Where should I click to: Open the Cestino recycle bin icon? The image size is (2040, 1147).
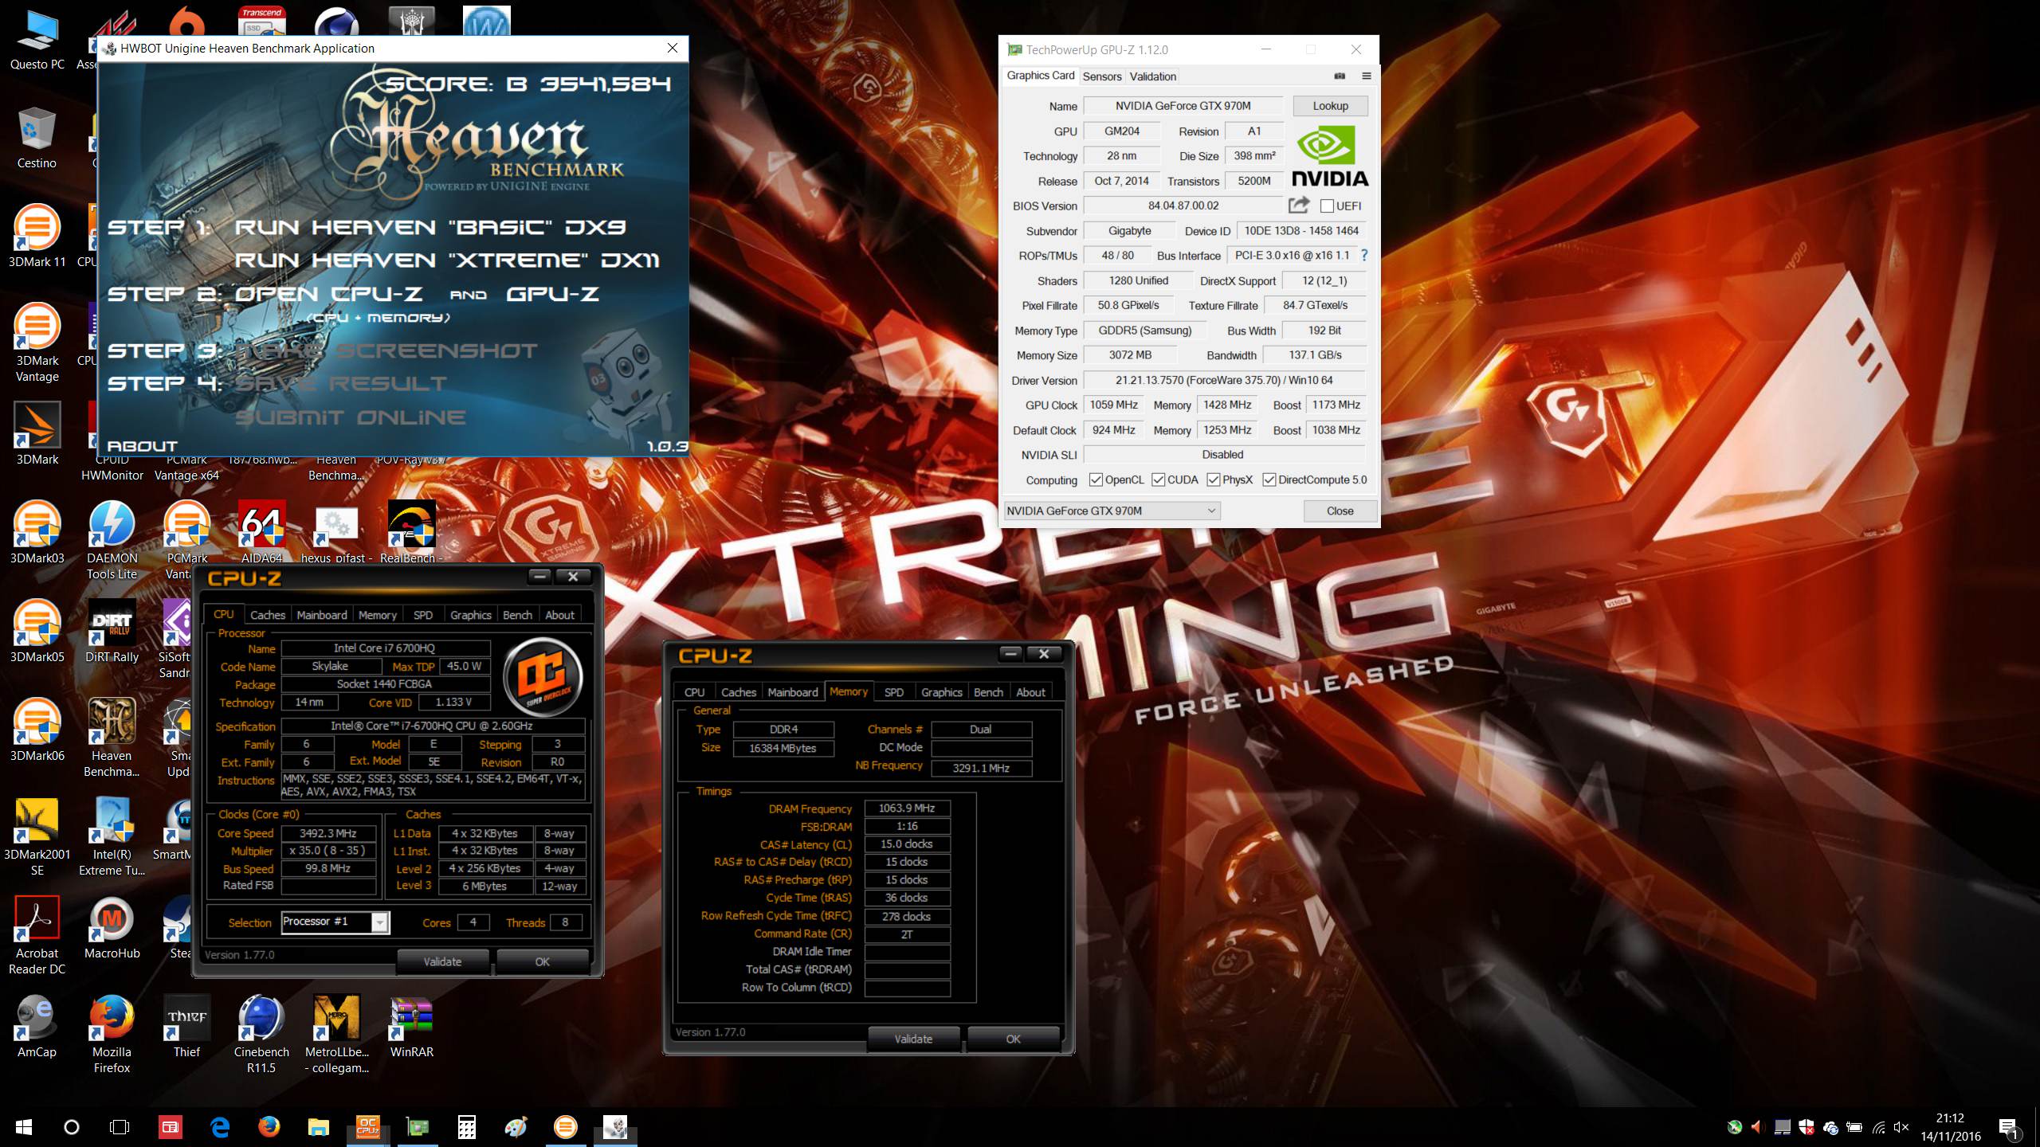tap(37, 137)
